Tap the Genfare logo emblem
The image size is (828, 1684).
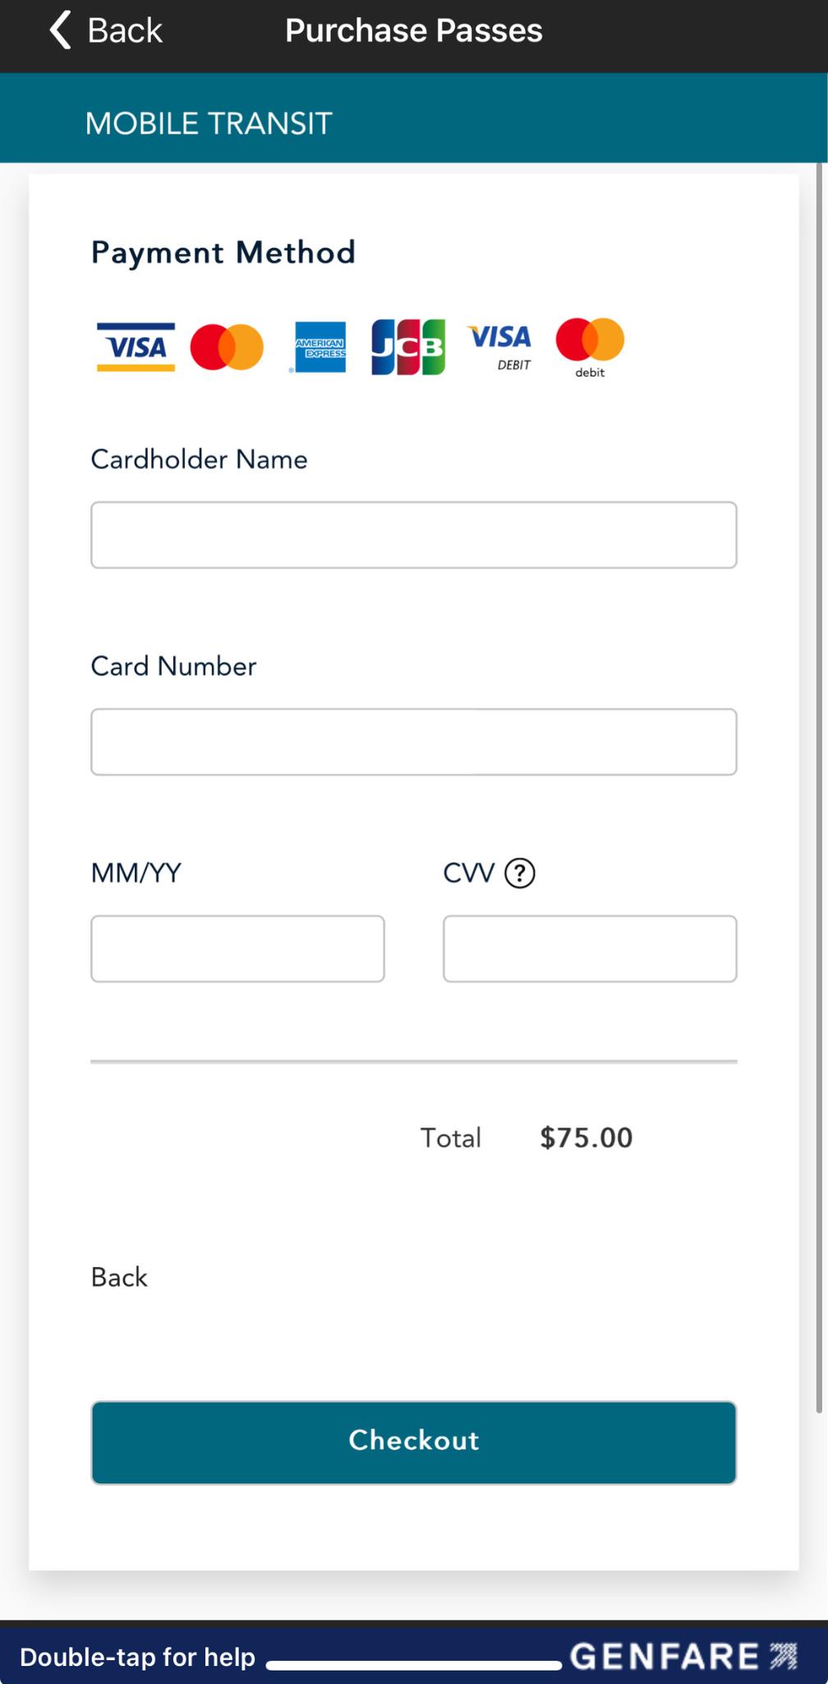[784, 1656]
